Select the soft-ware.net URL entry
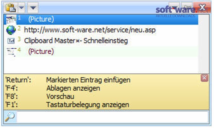The height and width of the screenshot is (128, 214). pyautogui.click(x=101, y=30)
